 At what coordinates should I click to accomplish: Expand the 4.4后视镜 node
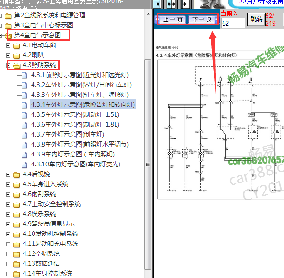tap(8, 174)
